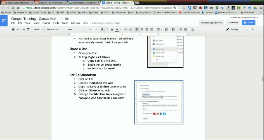Open the Editing mode dropdown
Image resolution: width=264 pixels, height=140 pixels.
point(237,29)
